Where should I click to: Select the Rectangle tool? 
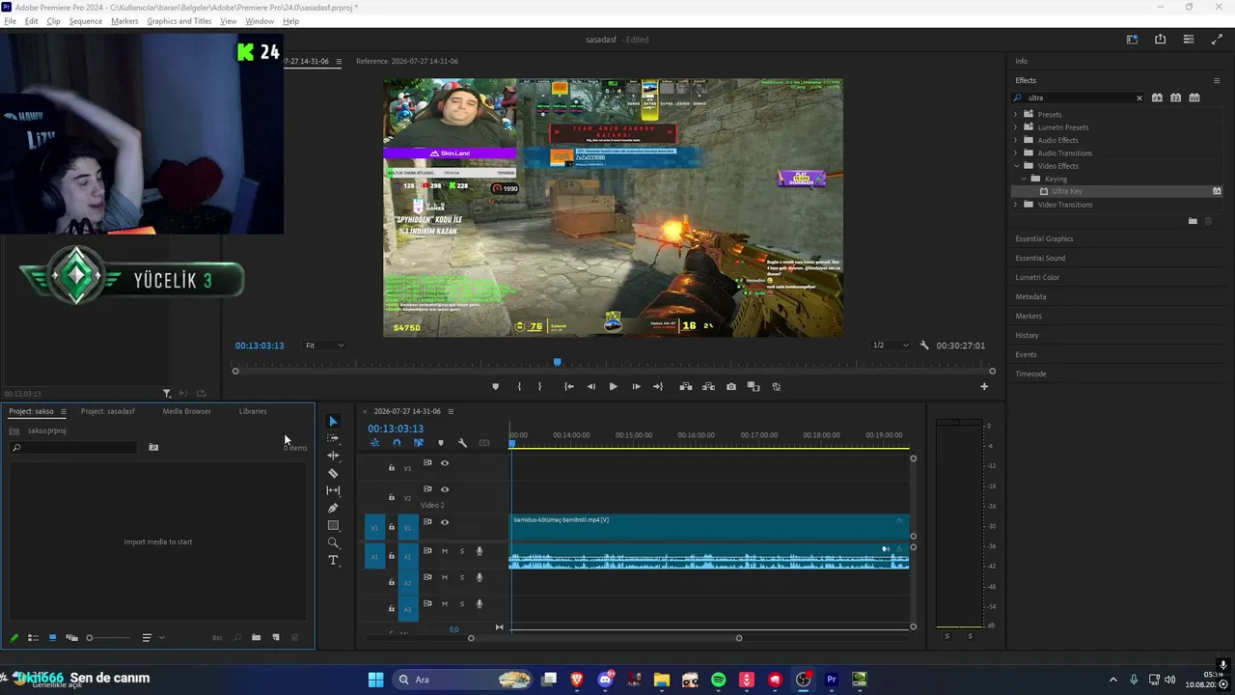(x=333, y=525)
